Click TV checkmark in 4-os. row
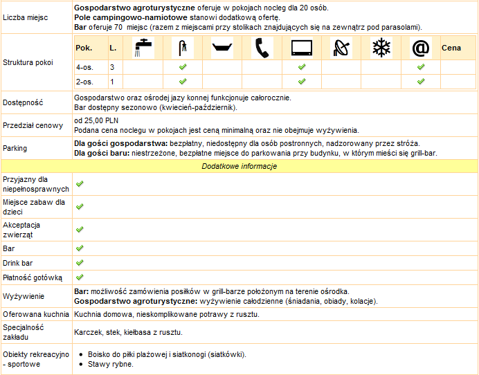 point(302,67)
